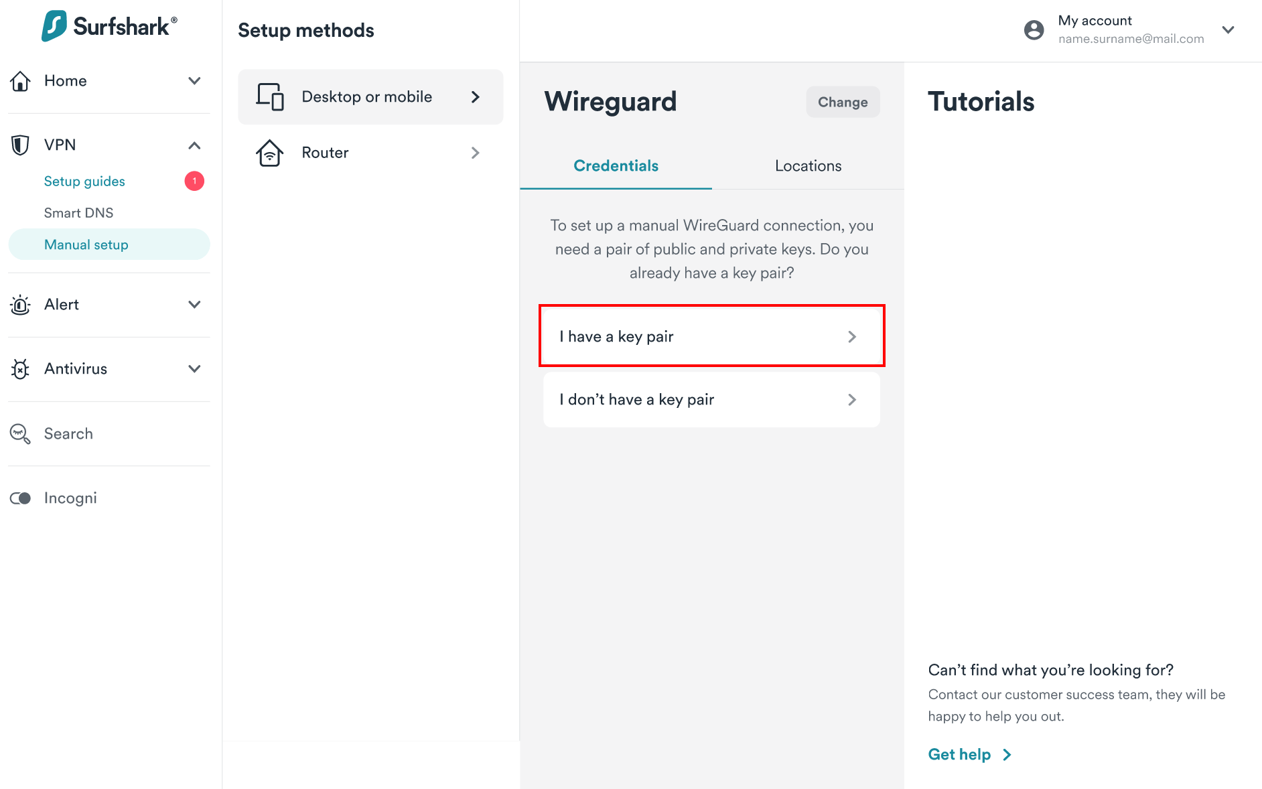This screenshot has width=1262, height=789.
Task: Open the My account dropdown arrow
Action: pyautogui.click(x=1228, y=29)
